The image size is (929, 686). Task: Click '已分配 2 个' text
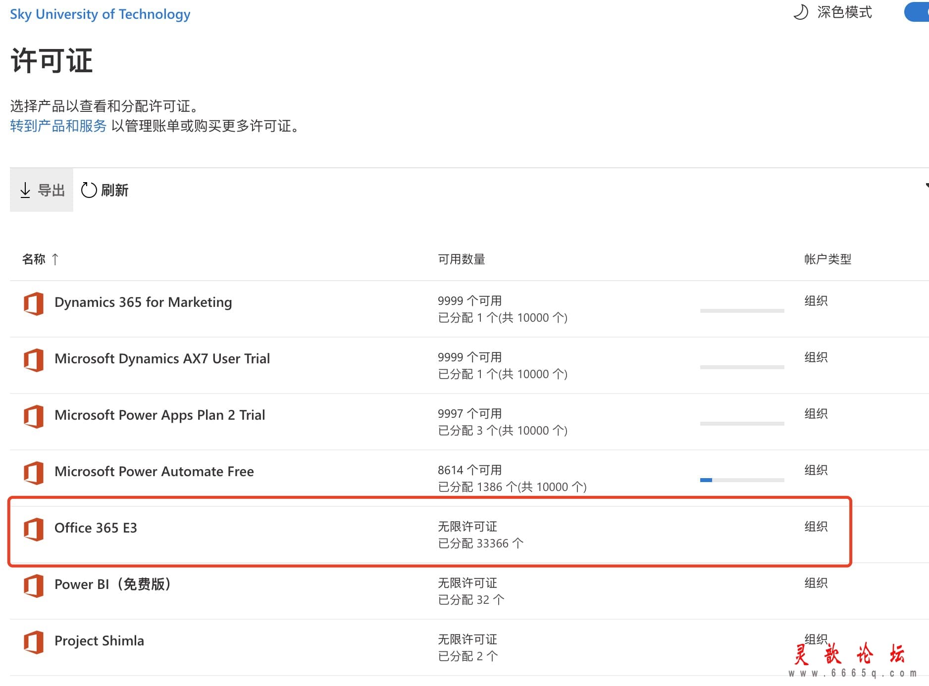click(468, 656)
